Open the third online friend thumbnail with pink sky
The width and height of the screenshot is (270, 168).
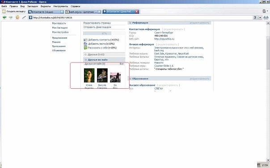[115, 78]
